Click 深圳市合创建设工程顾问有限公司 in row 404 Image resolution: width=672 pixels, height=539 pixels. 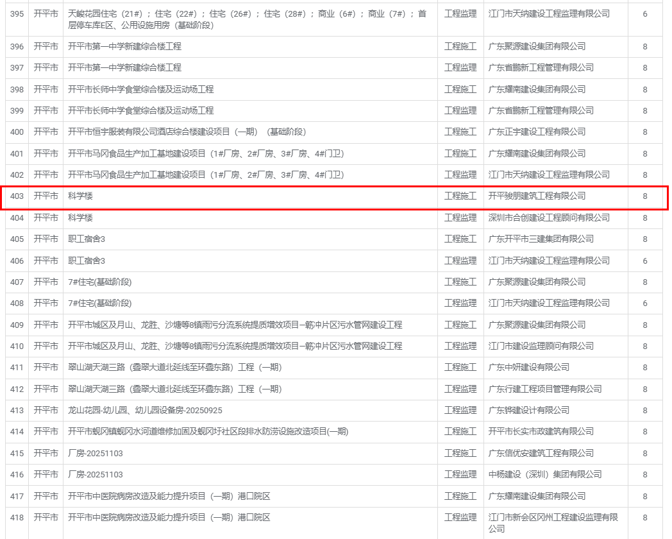click(x=549, y=218)
